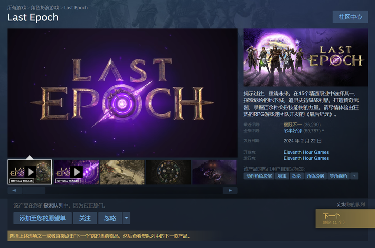Select the 动作角色扮演 tag
This screenshot has width=375, height=248.
point(259,176)
